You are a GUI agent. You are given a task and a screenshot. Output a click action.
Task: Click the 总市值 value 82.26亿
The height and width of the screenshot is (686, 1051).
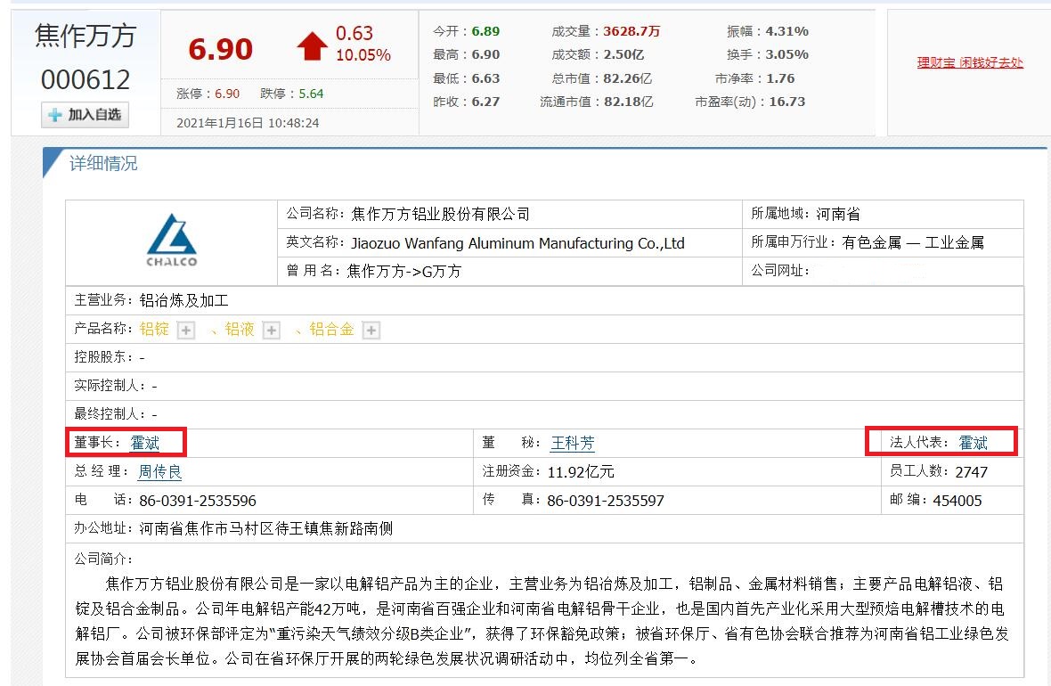coord(627,78)
